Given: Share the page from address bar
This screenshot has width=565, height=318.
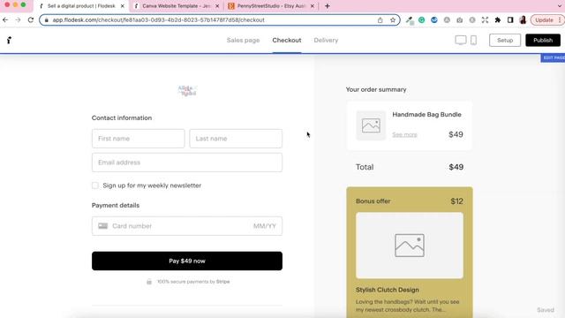Looking at the screenshot, I should pyautogui.click(x=380, y=20).
